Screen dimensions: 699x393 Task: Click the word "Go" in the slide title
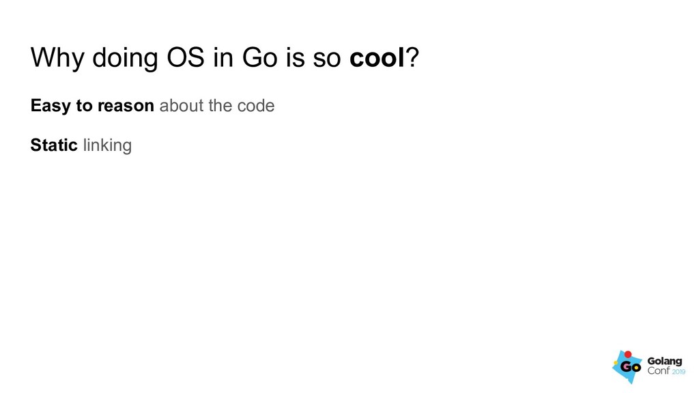(259, 57)
